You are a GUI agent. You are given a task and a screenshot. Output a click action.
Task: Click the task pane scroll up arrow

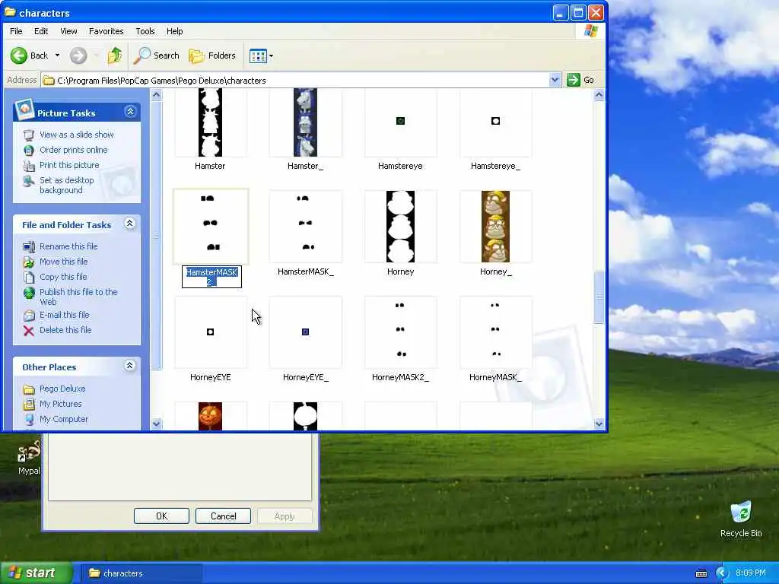tap(157, 94)
